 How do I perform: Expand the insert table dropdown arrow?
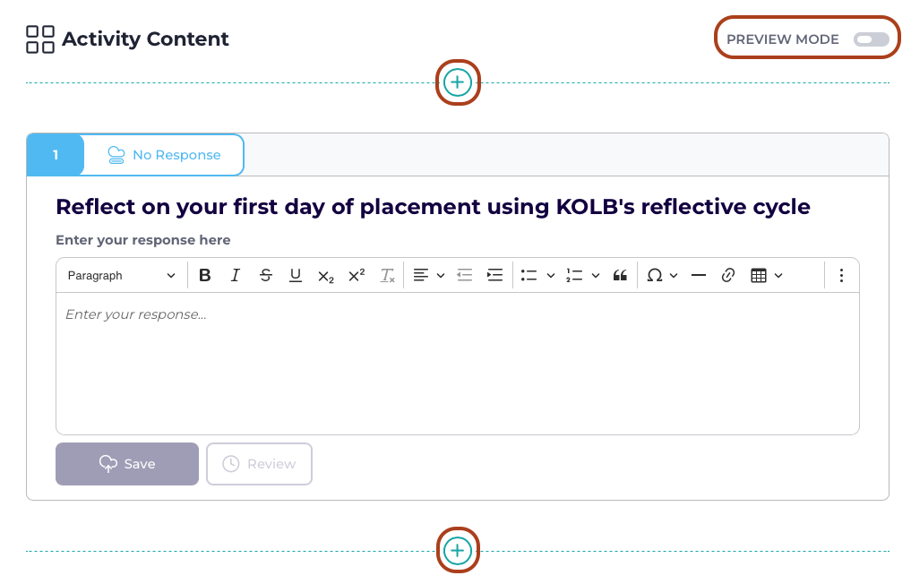coord(778,276)
